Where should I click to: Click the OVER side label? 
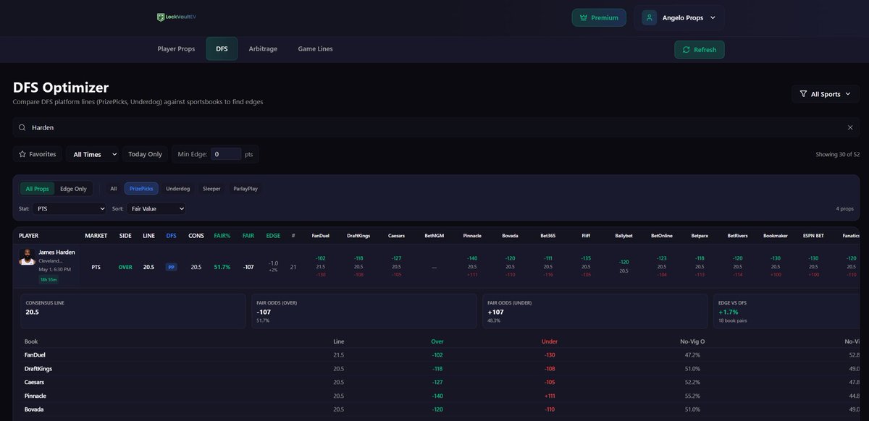tap(125, 267)
